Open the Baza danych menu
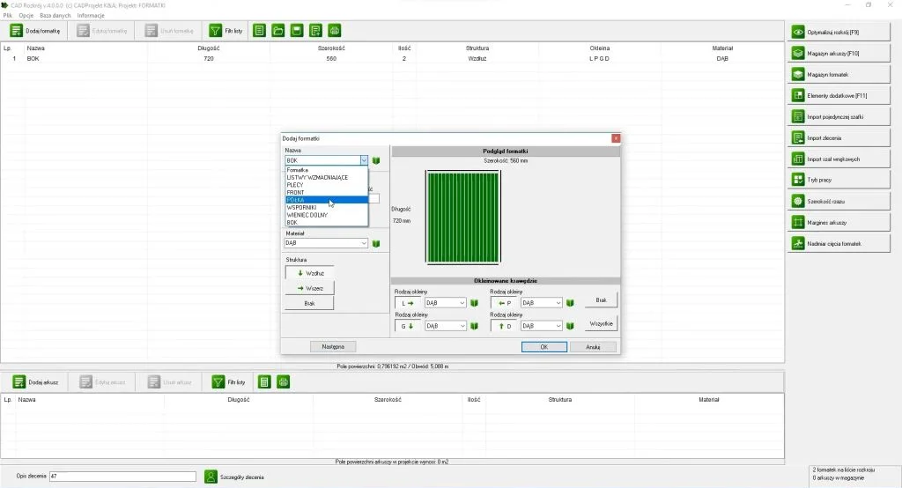The height and width of the screenshot is (488, 902). pyautogui.click(x=55, y=16)
